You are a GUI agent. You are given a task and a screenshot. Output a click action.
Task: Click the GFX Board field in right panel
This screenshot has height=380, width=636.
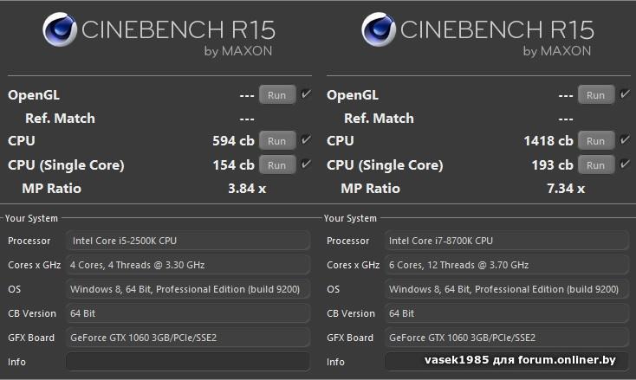507,338
